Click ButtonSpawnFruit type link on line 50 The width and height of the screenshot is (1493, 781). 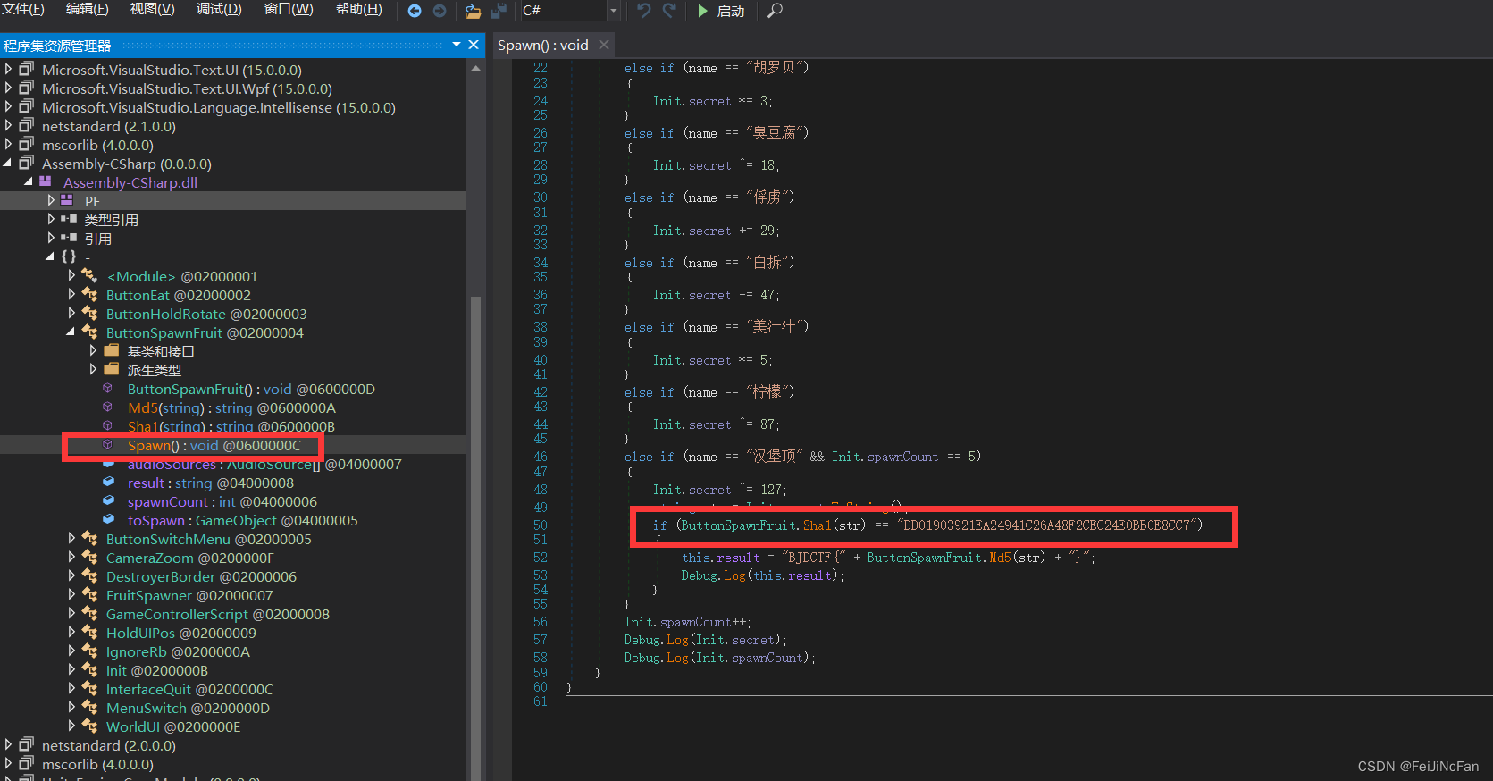coord(737,525)
